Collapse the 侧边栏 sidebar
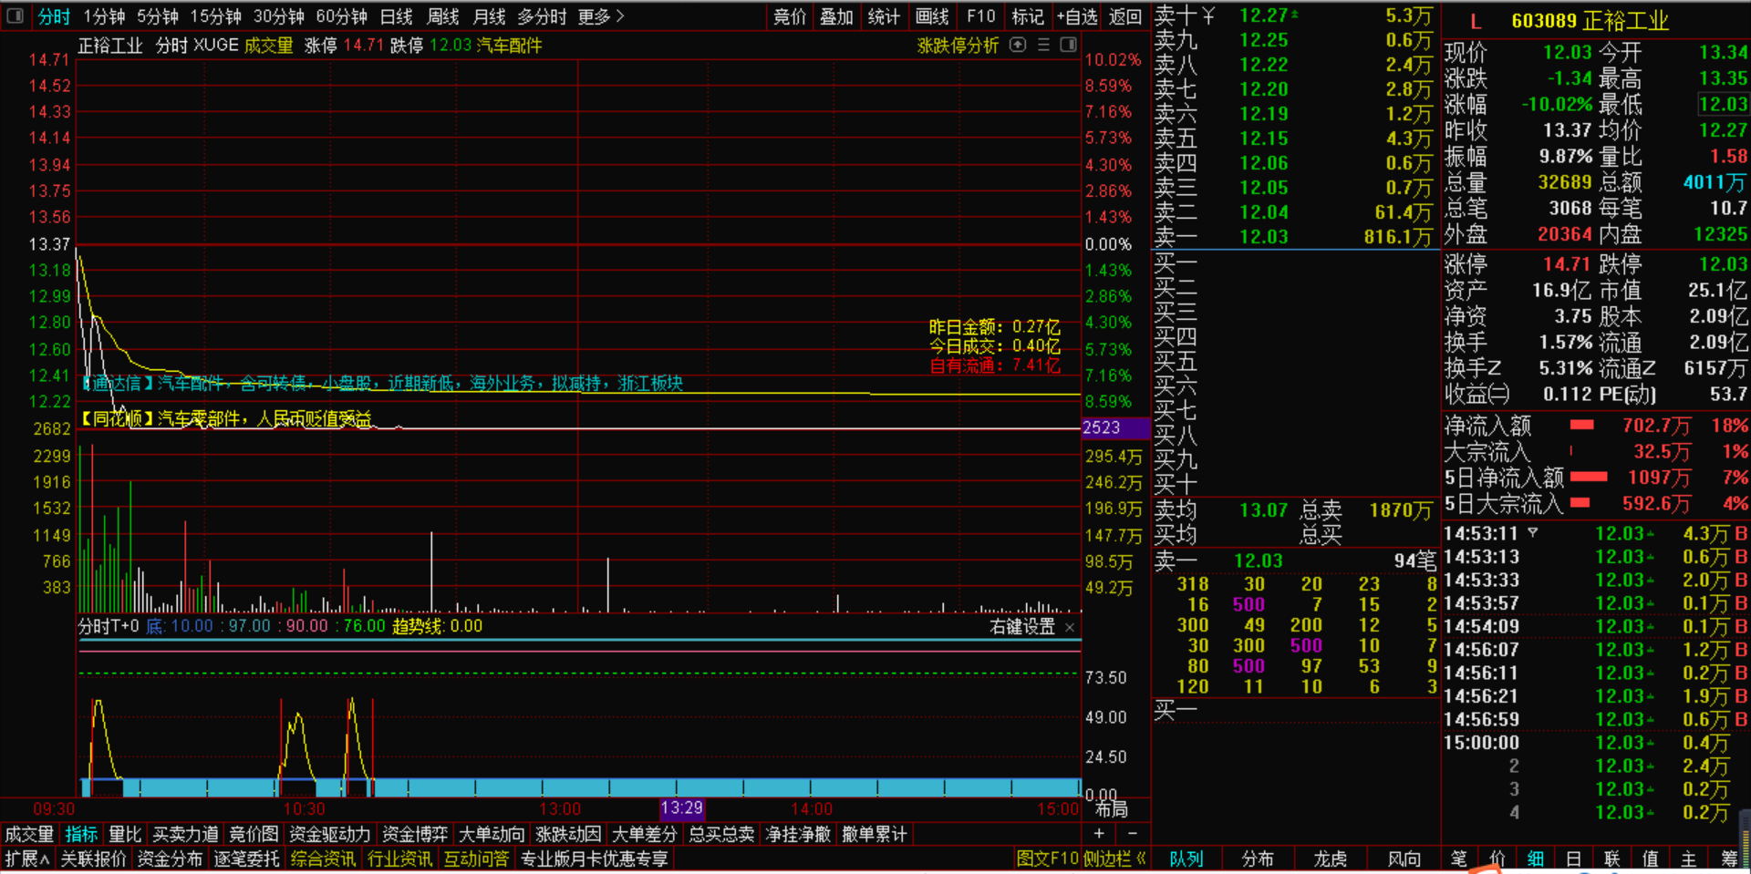Viewport: 1751px width, 874px height. pos(1113,859)
